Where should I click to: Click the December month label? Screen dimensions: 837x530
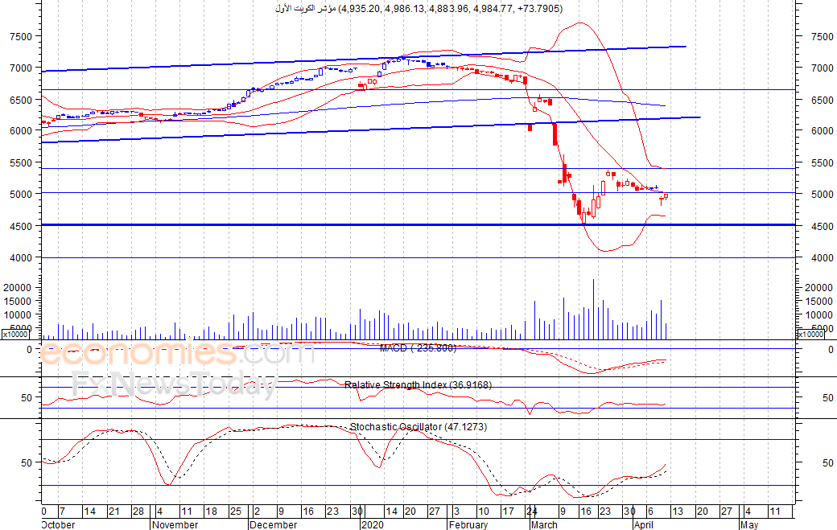[274, 524]
